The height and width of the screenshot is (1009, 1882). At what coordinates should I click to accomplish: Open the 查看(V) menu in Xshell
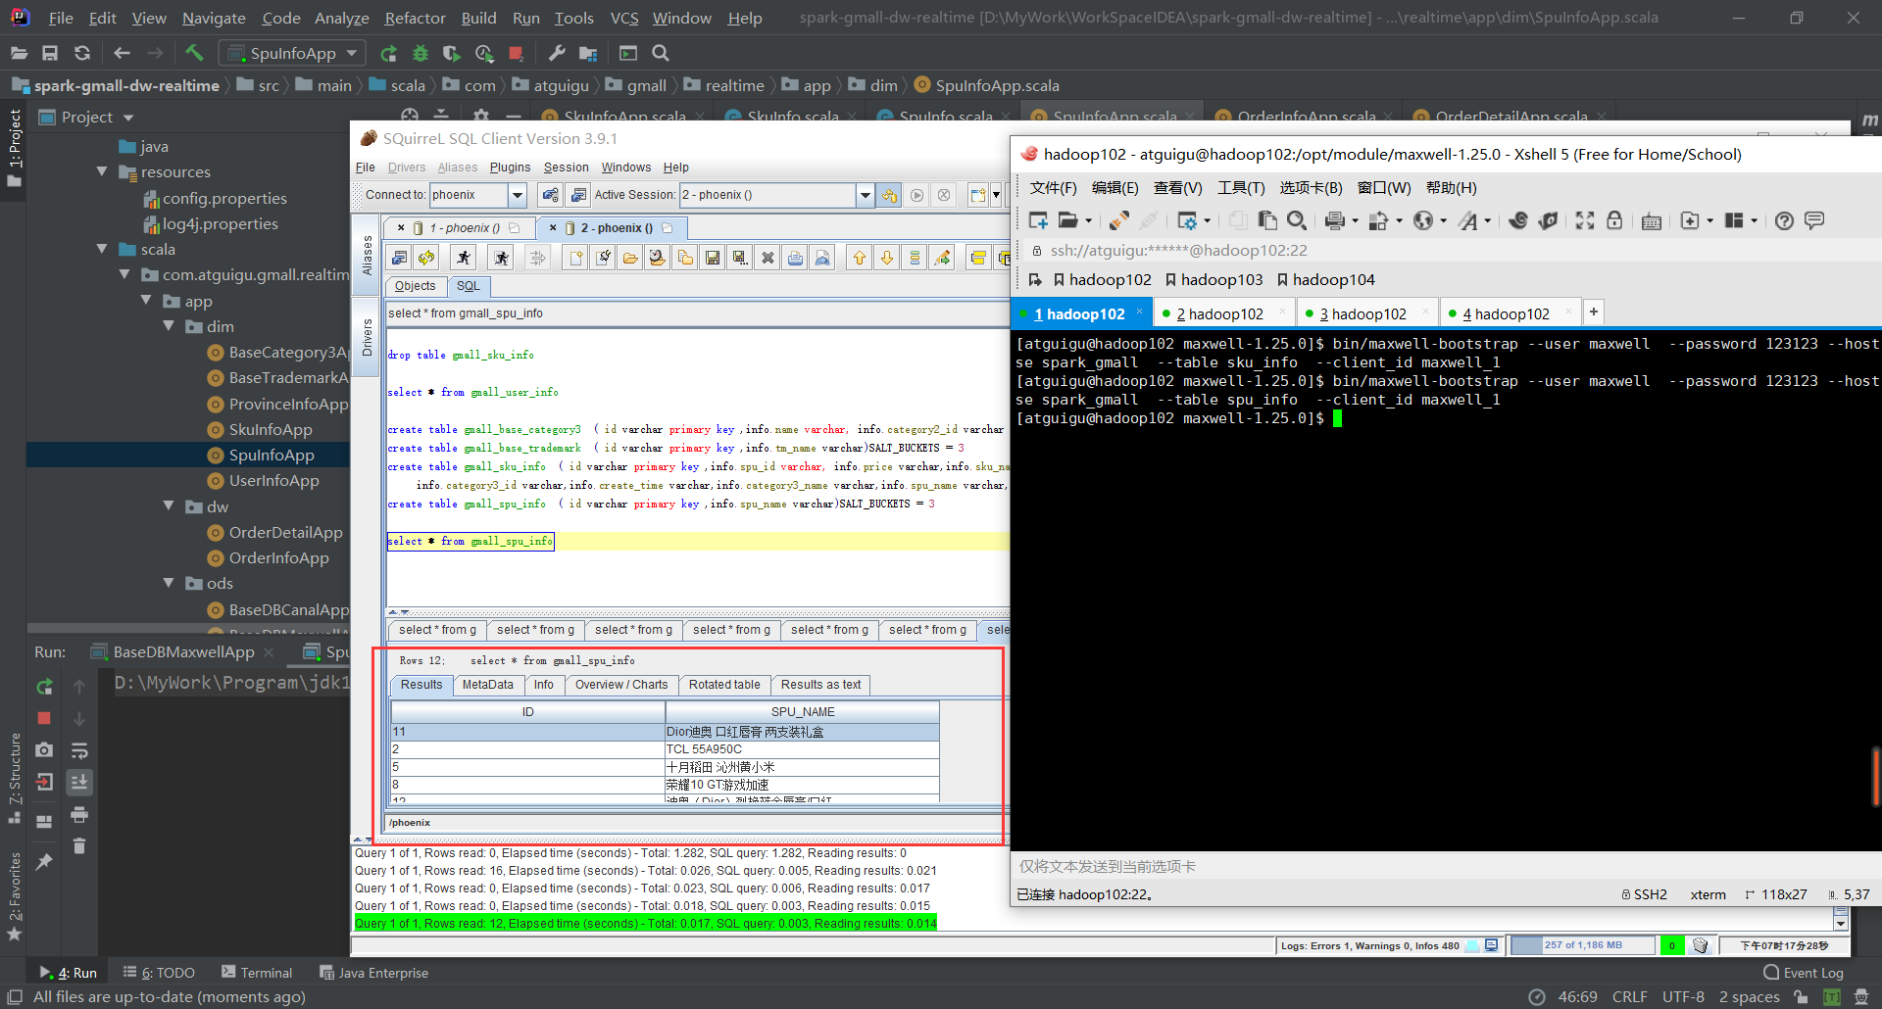(1177, 187)
